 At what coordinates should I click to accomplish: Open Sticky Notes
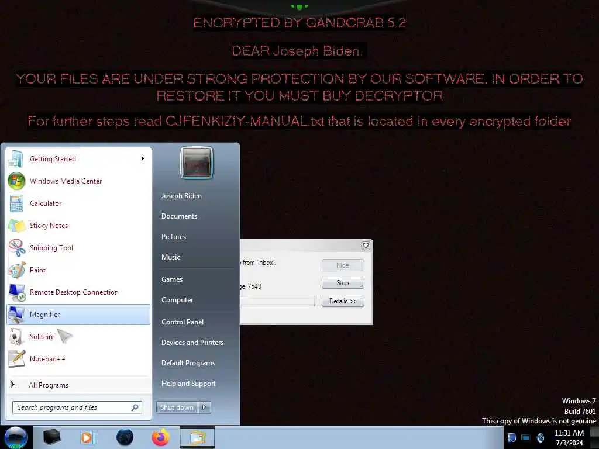pos(78,225)
